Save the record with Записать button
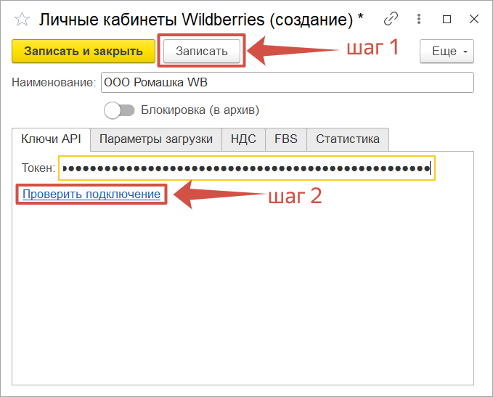 [x=201, y=51]
